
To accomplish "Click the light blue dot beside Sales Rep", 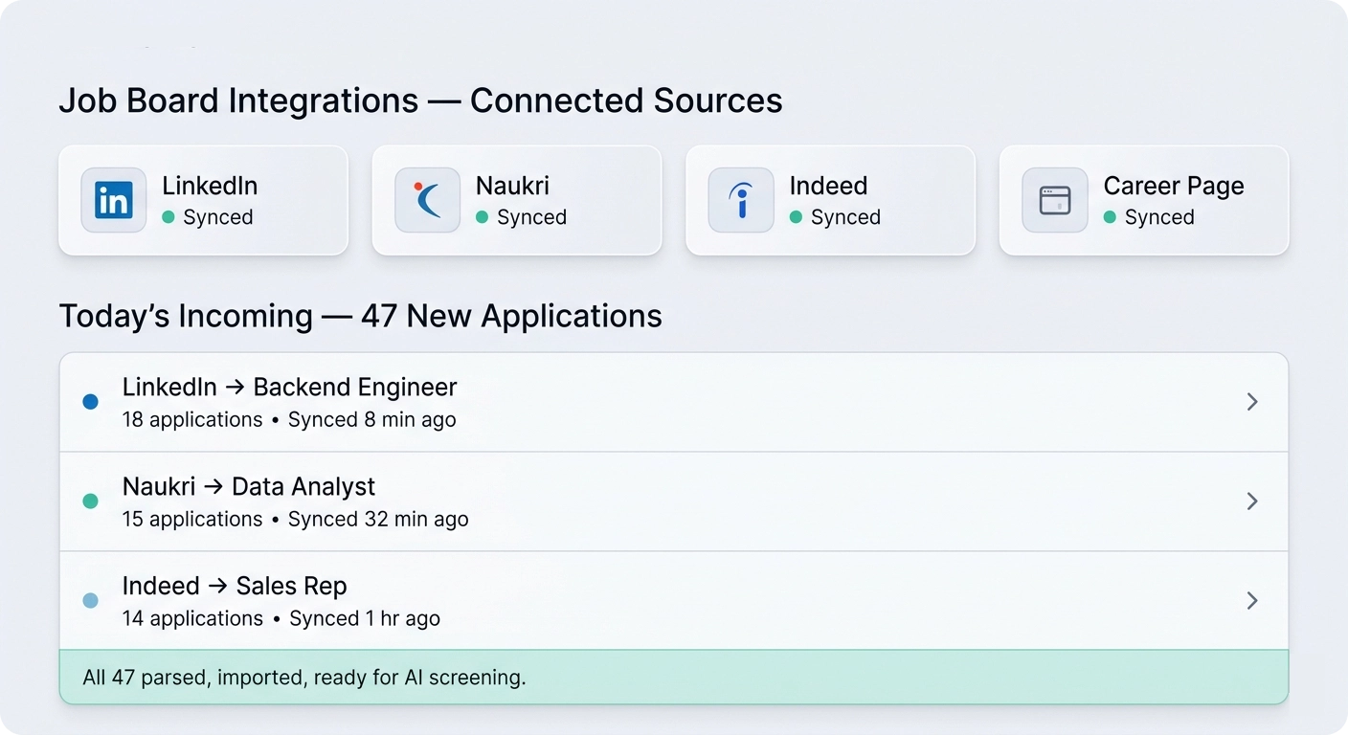I will [91, 601].
